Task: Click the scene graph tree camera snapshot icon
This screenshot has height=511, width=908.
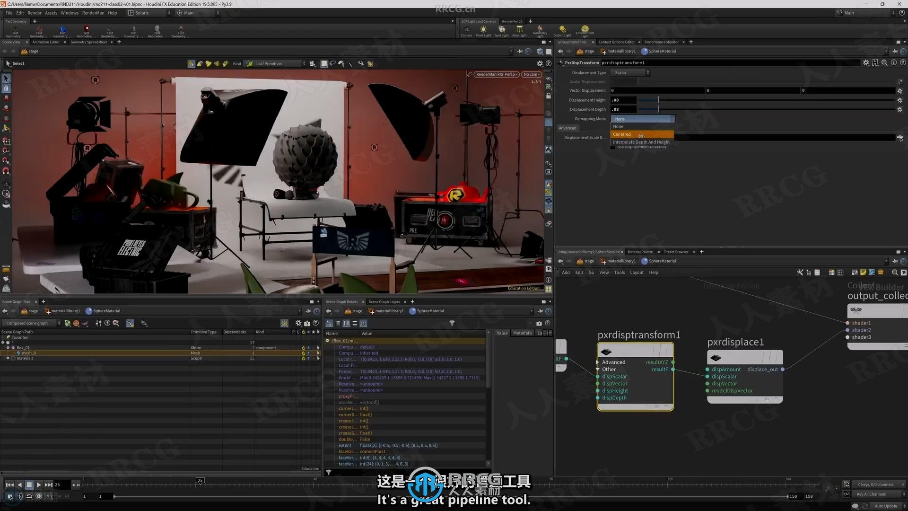Action: pyautogui.click(x=307, y=323)
